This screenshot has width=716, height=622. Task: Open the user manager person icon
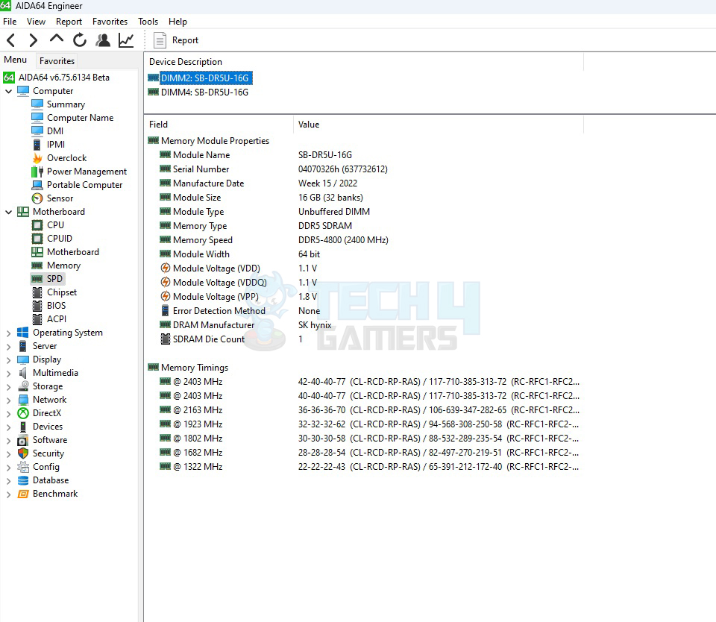103,40
